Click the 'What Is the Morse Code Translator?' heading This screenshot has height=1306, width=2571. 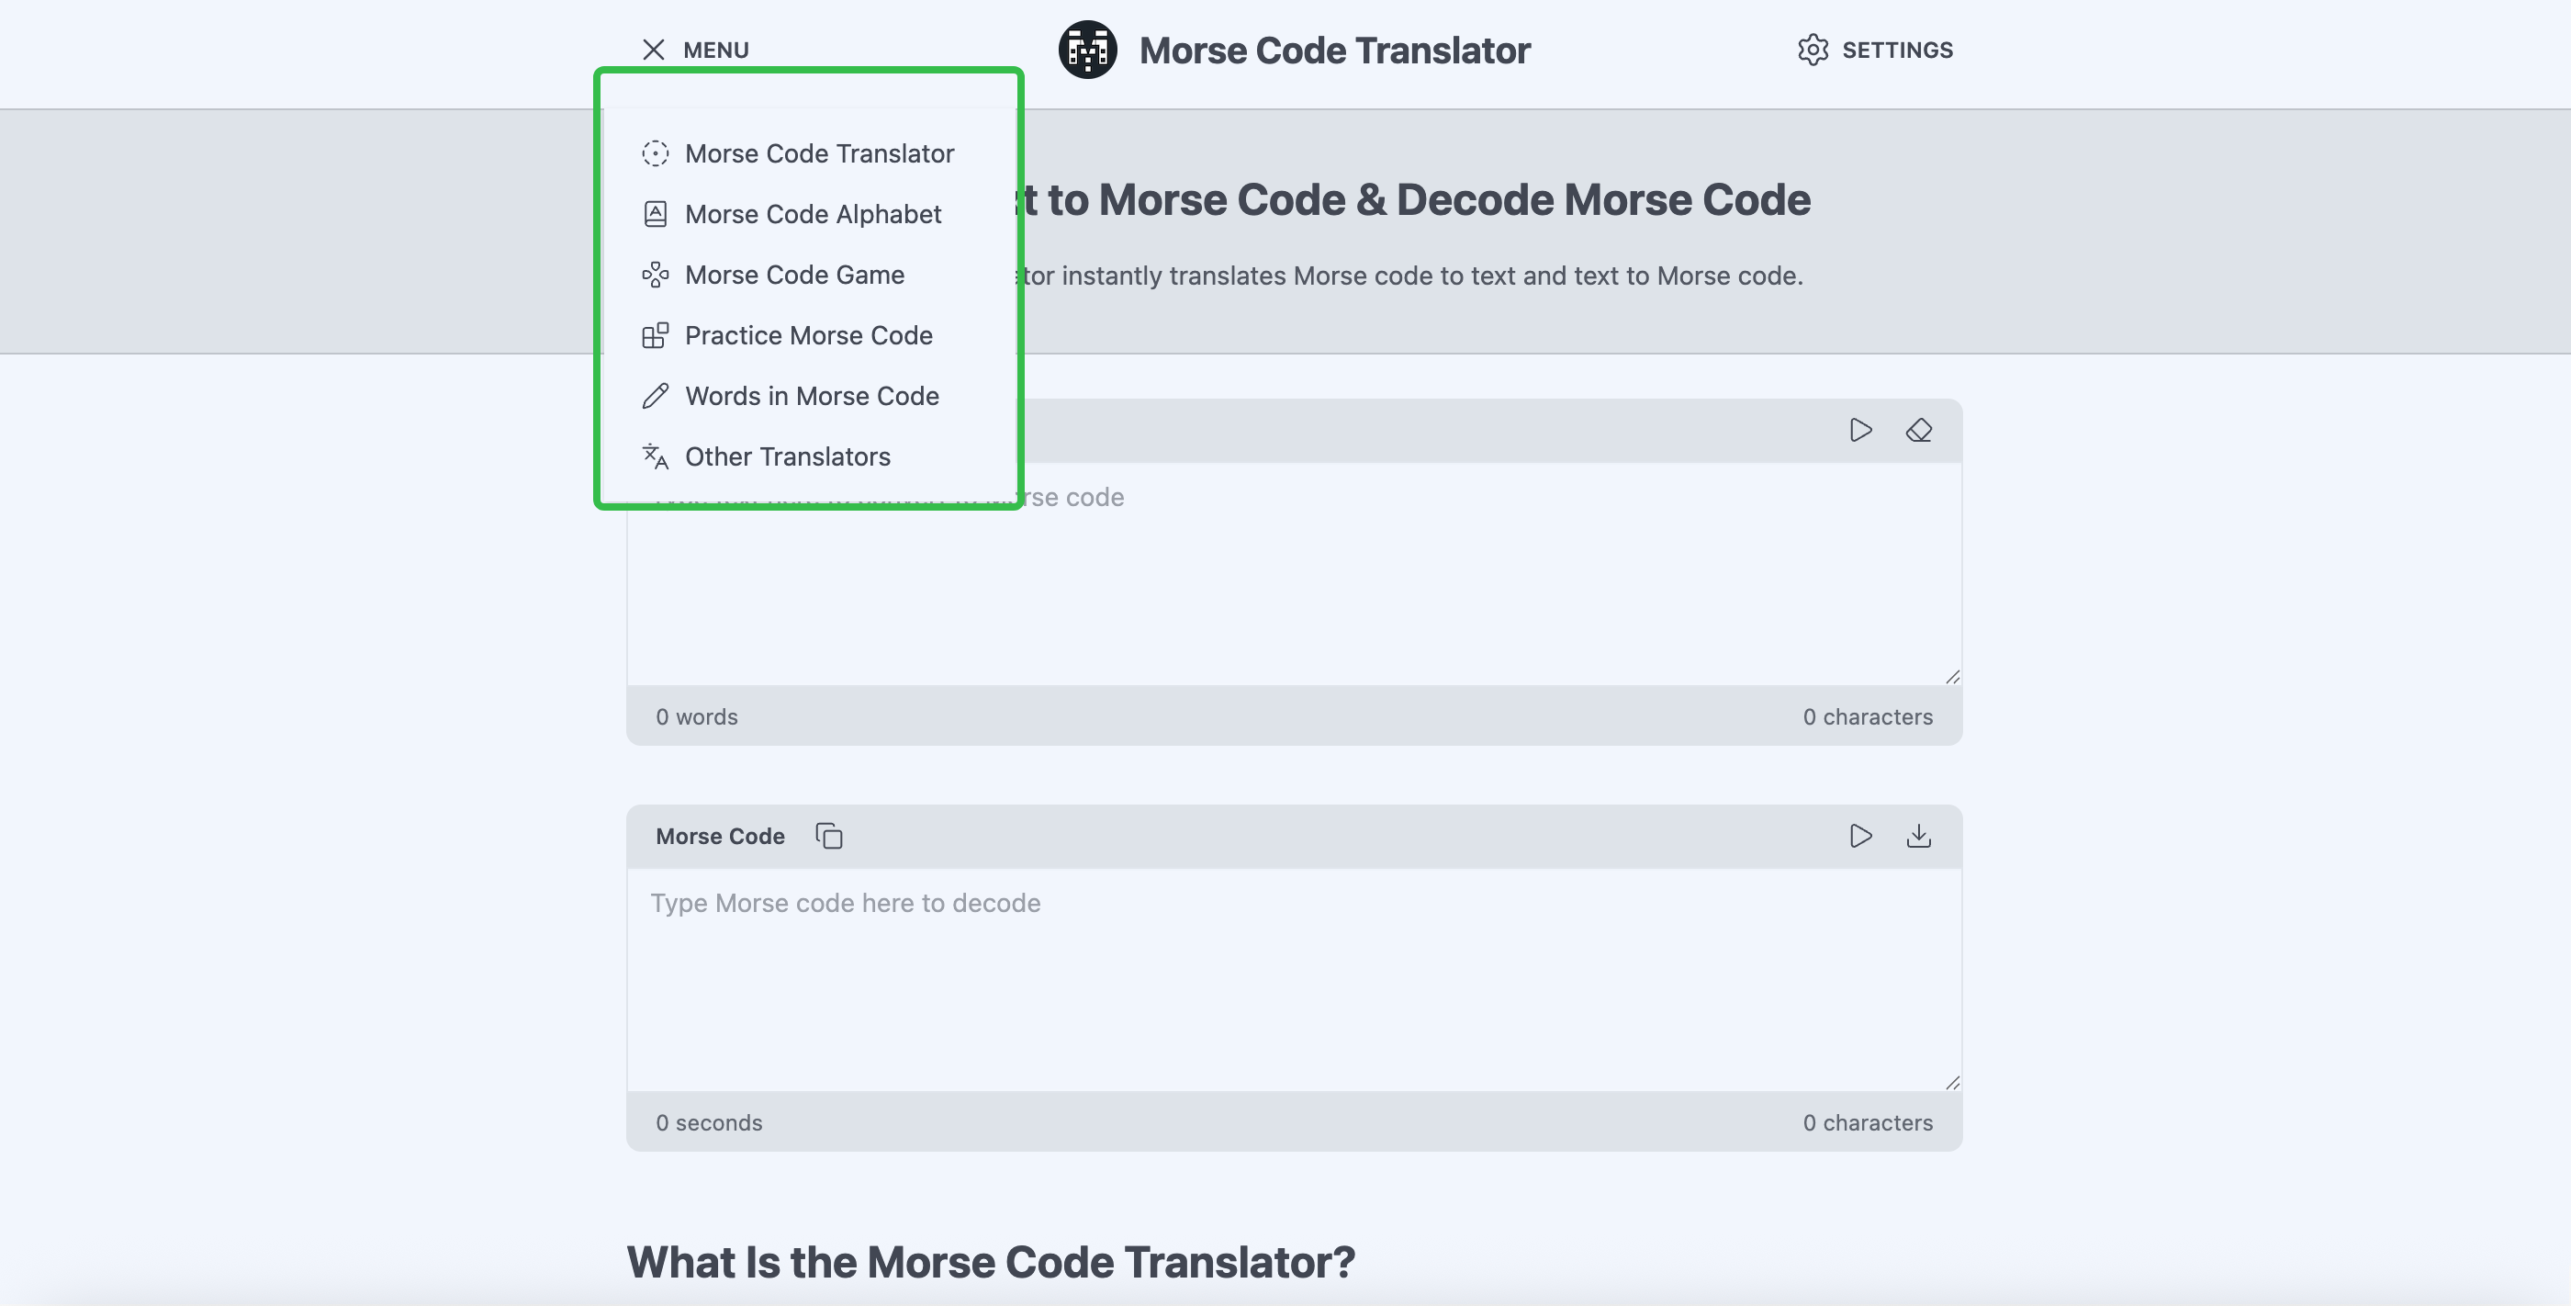tap(991, 1262)
